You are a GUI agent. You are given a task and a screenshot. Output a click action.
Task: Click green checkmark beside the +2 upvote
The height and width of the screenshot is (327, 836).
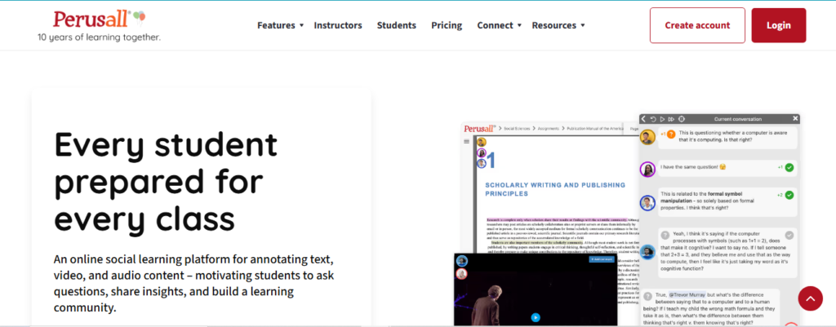[x=789, y=196]
